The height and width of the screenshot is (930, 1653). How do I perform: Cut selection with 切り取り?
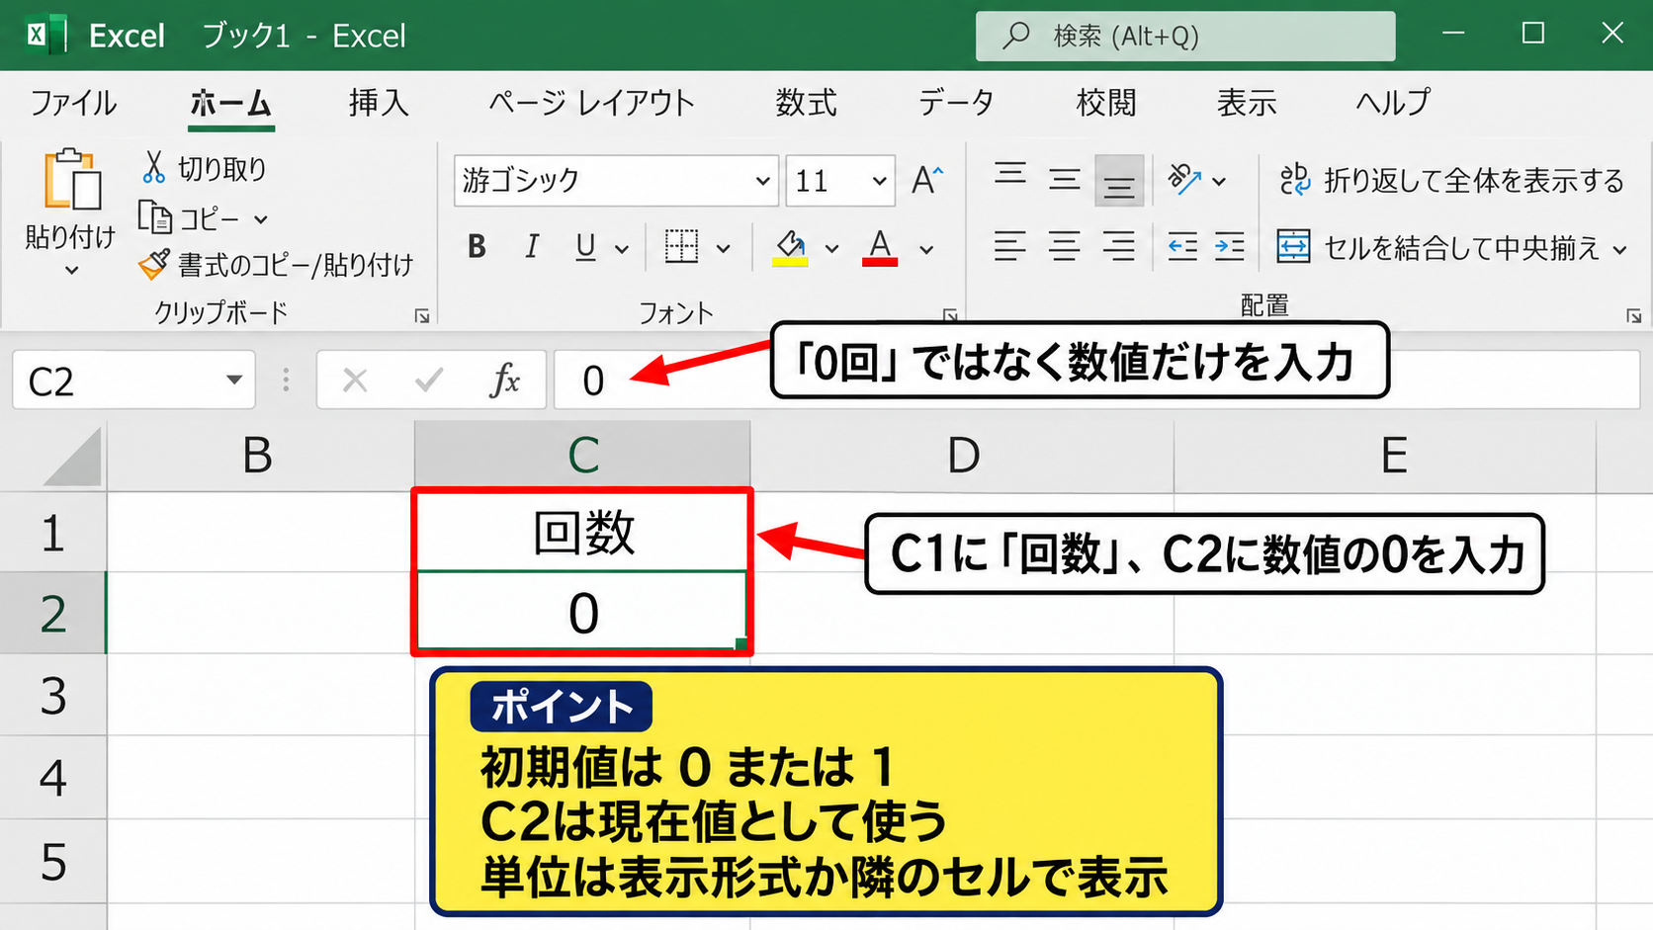click(x=205, y=169)
